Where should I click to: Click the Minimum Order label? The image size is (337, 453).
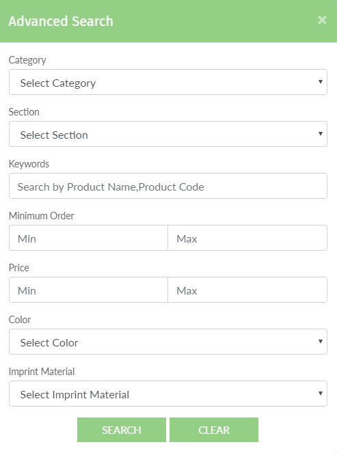41,216
